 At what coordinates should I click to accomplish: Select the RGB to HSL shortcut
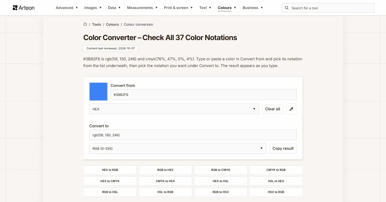point(110,192)
